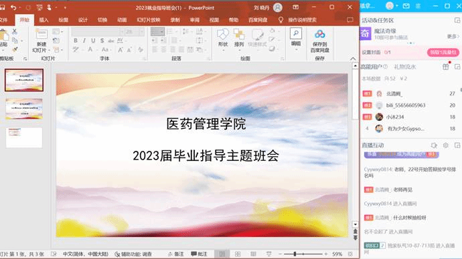
Task: Open the mail icon in the streaming window
Action: click(406, 5)
